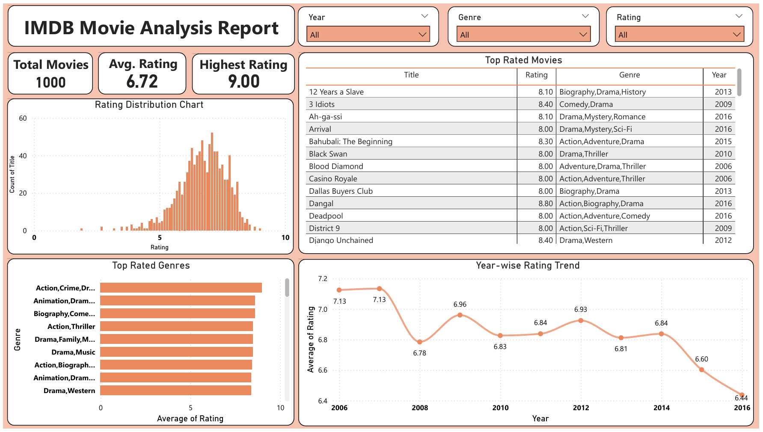The height and width of the screenshot is (432, 763).
Task: Open the Genre slicer dropdown showing All
Action: 523,34
